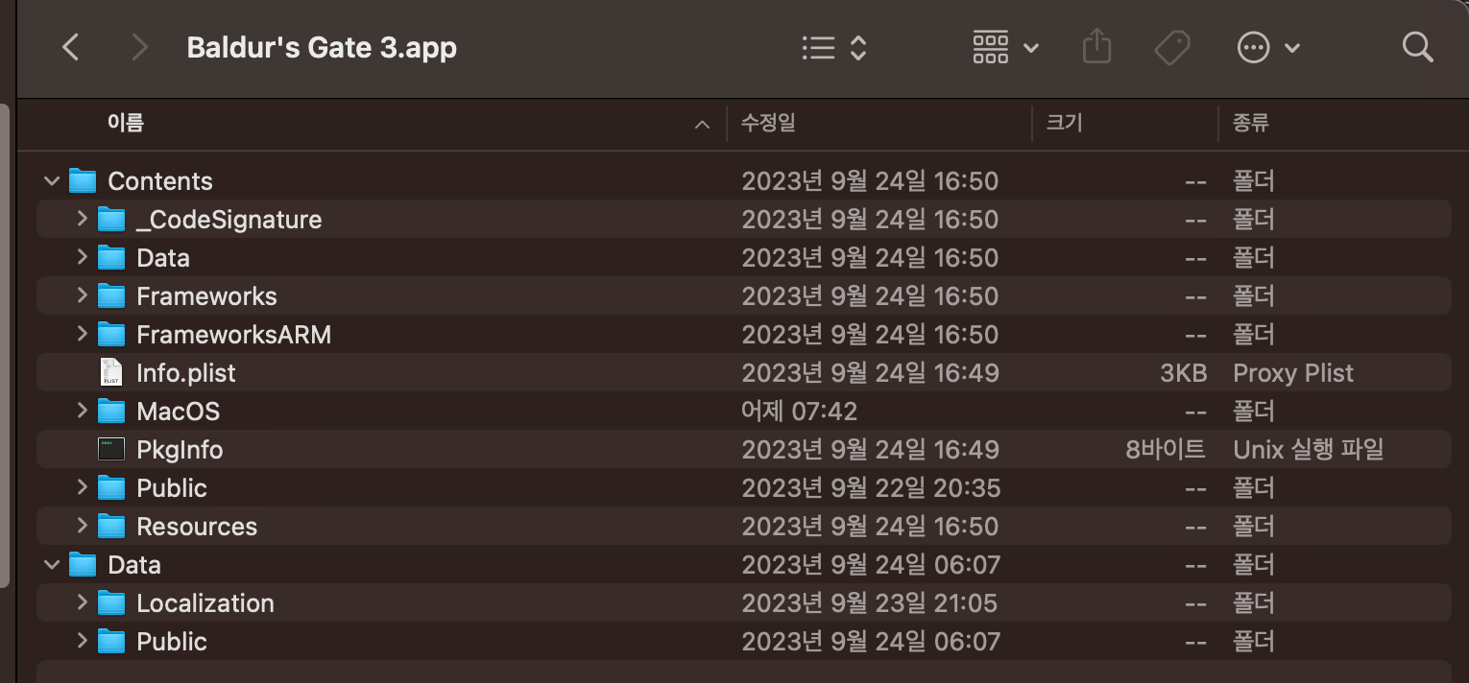Click the vertical scrollbar at left edge
The image size is (1469, 683).
coord(4,345)
